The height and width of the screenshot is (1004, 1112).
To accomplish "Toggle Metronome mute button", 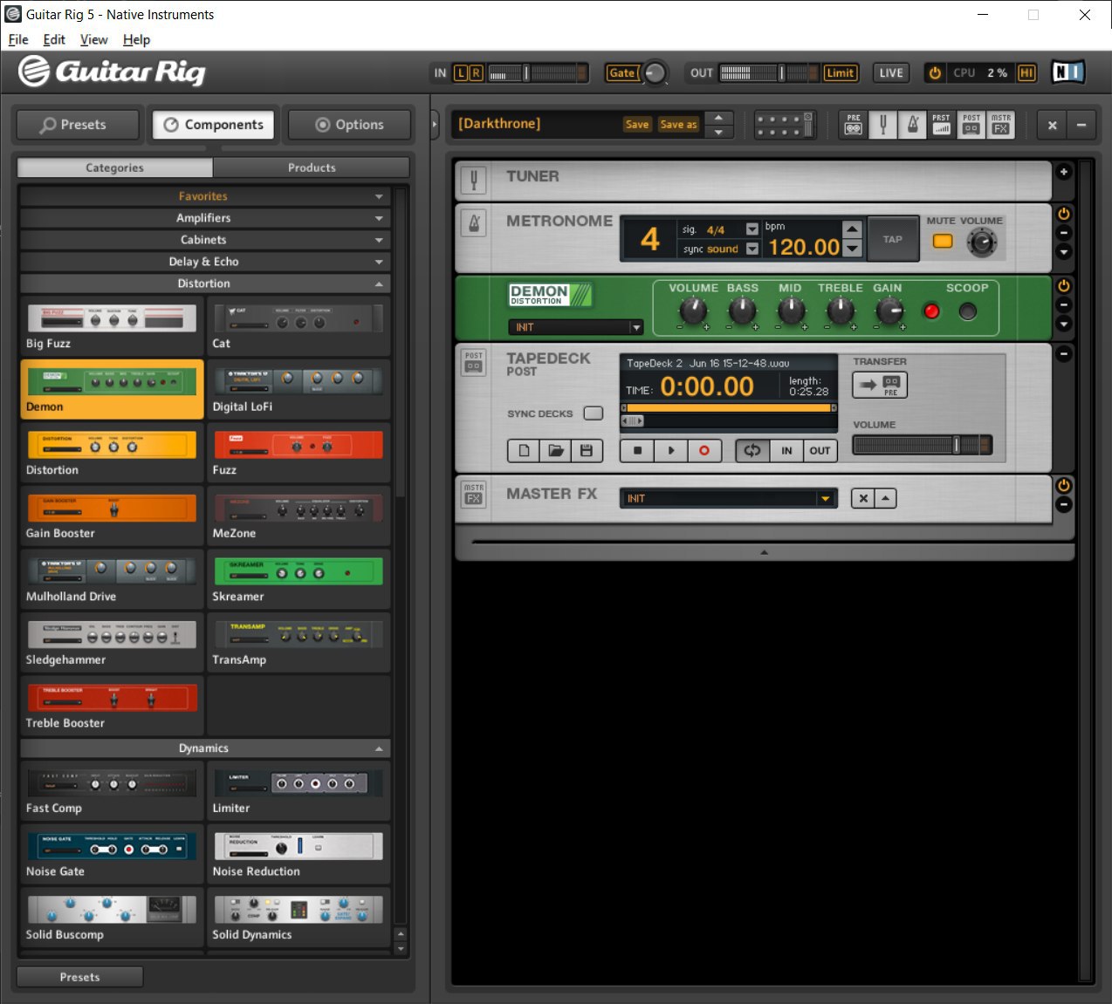I will (943, 241).
